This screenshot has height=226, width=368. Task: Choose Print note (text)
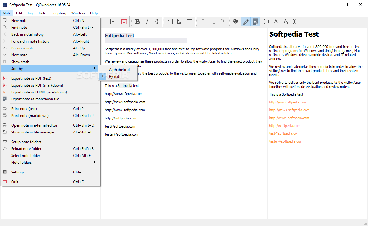point(50,108)
